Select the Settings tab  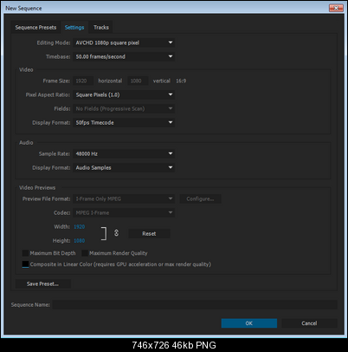pyautogui.click(x=74, y=28)
